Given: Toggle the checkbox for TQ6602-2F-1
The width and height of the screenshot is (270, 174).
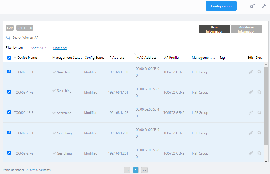Looking at the screenshot, I should click(9, 133).
